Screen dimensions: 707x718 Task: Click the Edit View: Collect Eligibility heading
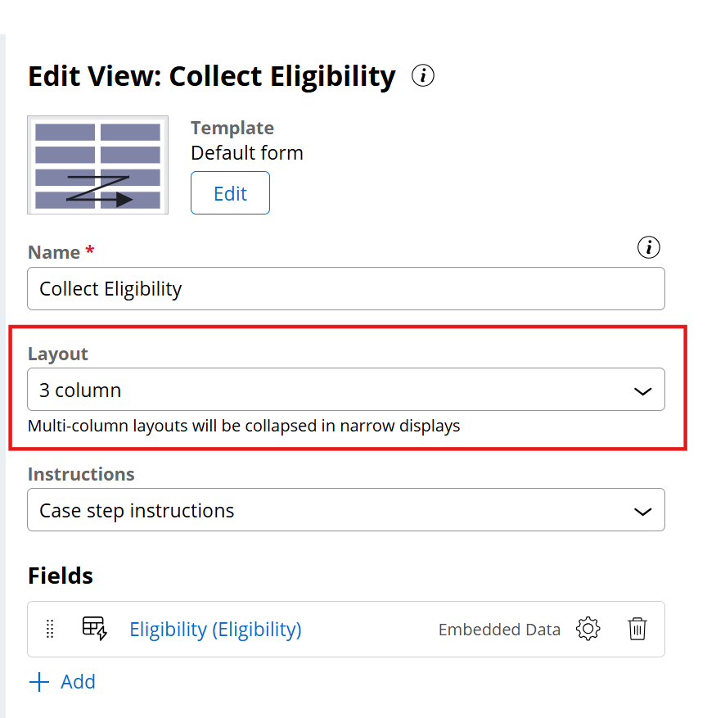[x=212, y=76]
